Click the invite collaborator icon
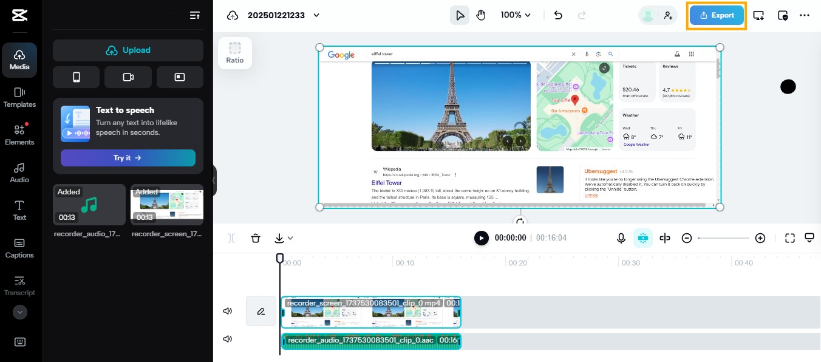821x362 pixels. point(668,15)
